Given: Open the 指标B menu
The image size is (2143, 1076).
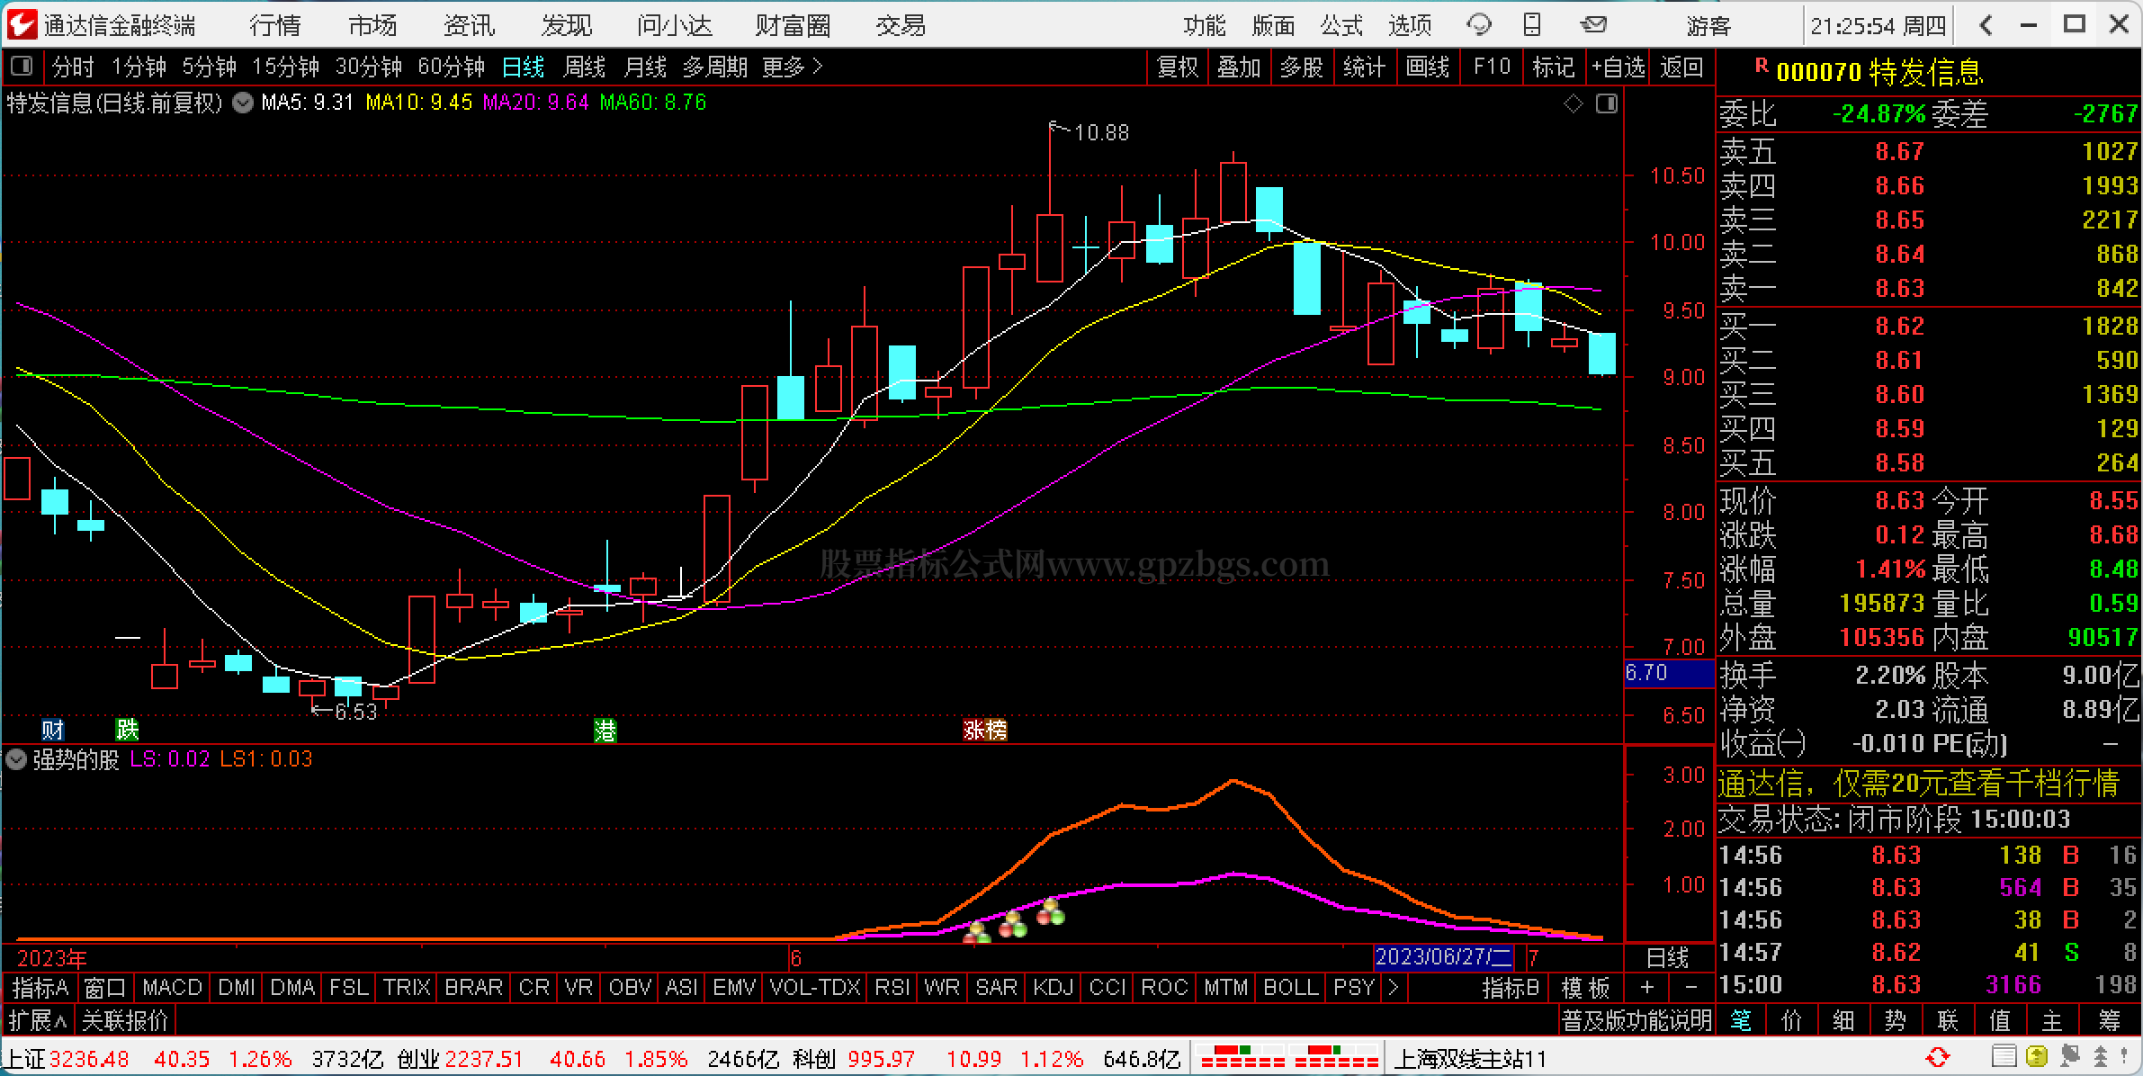Looking at the screenshot, I should (1511, 988).
